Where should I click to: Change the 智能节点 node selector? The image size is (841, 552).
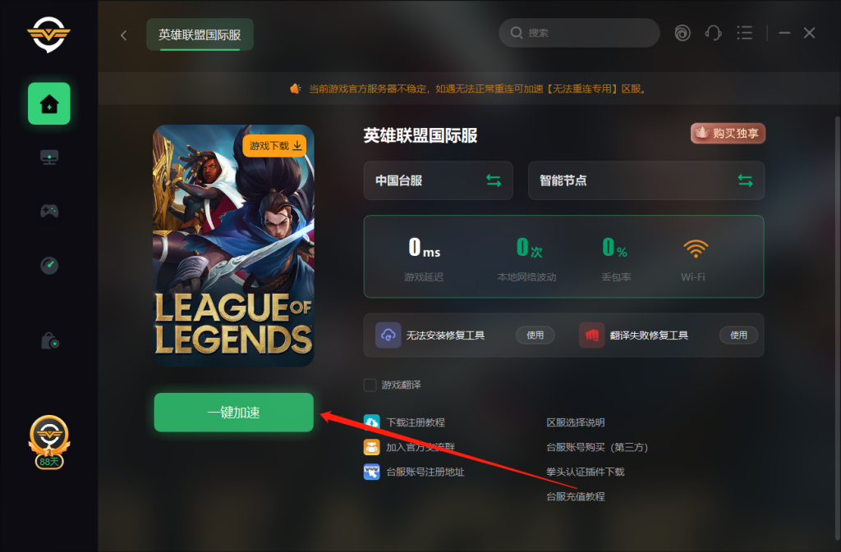pos(646,180)
